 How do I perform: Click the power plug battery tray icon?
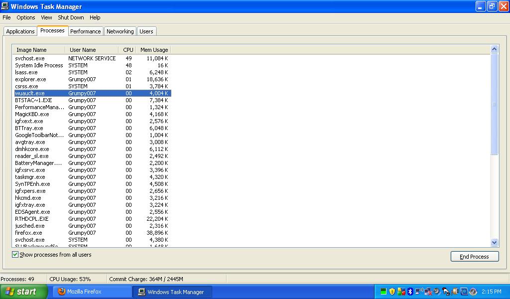[455, 292]
